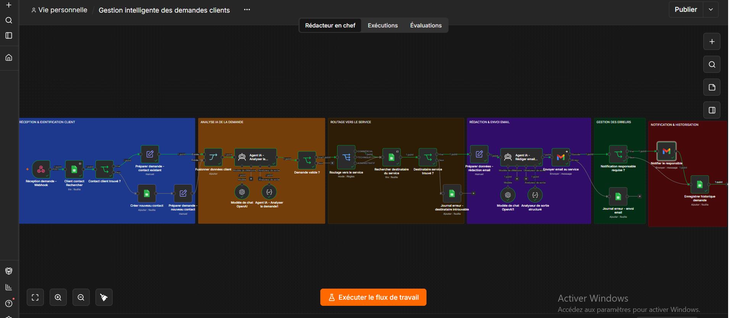Select the Fusionner données client node
The height and width of the screenshot is (318, 730).
213,157
